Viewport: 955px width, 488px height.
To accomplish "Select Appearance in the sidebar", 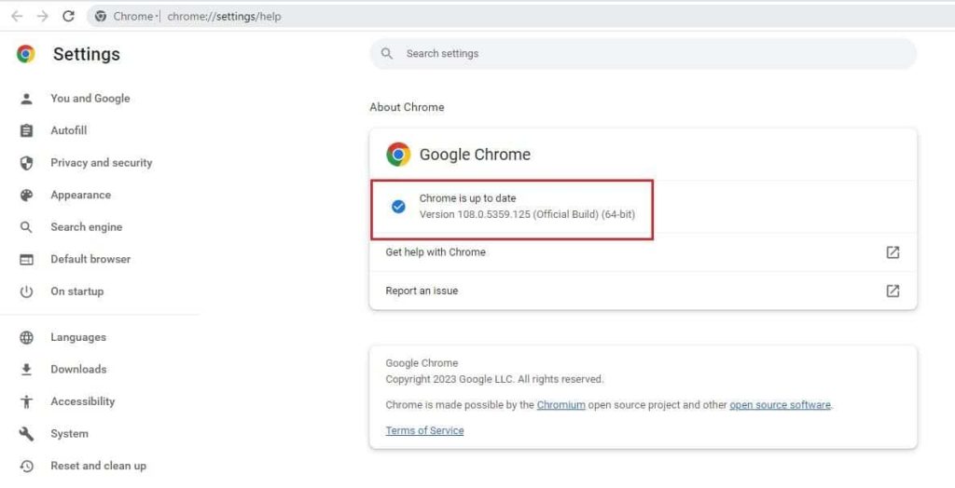I will [x=80, y=195].
